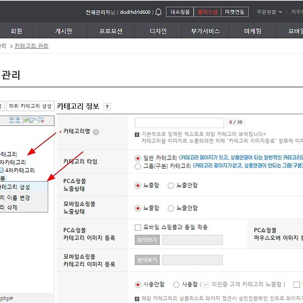Click the green refresh tree icon

tap(26, 120)
